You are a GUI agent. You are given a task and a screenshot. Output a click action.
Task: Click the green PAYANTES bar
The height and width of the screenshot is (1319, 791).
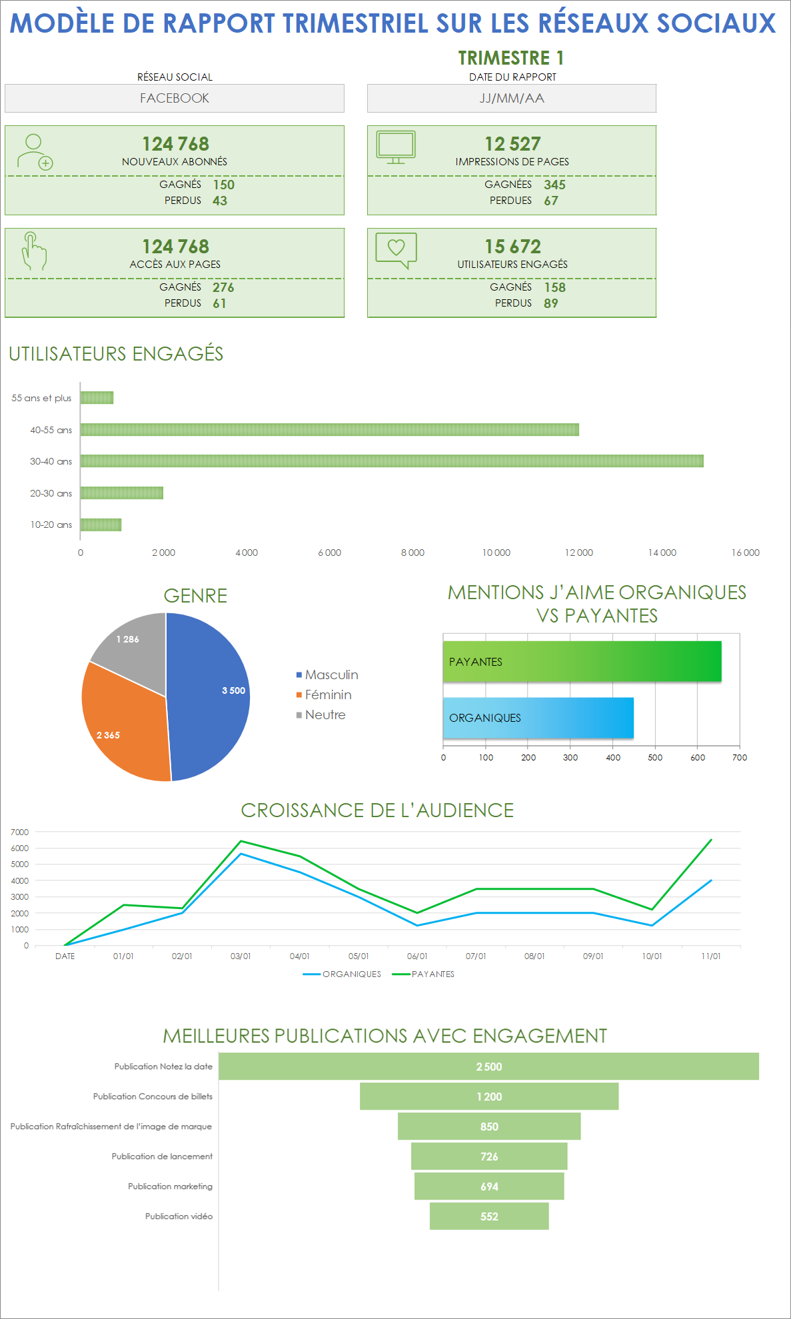[x=582, y=662]
